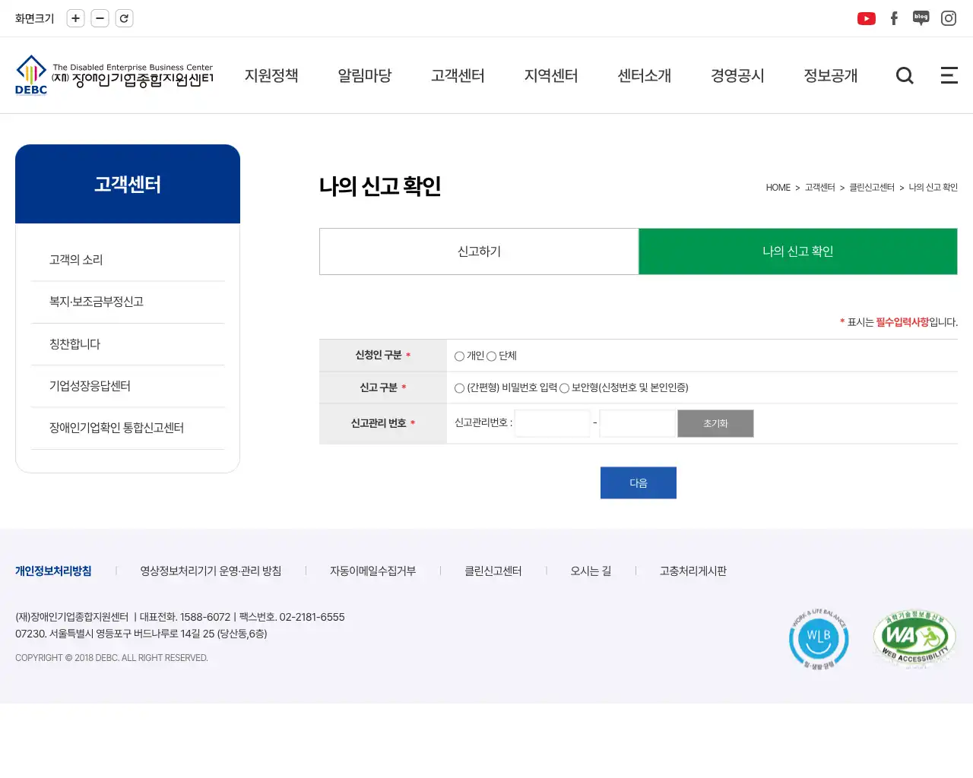The image size is (973, 778).
Task: Reset screen size with refresh icon
Action: (124, 18)
